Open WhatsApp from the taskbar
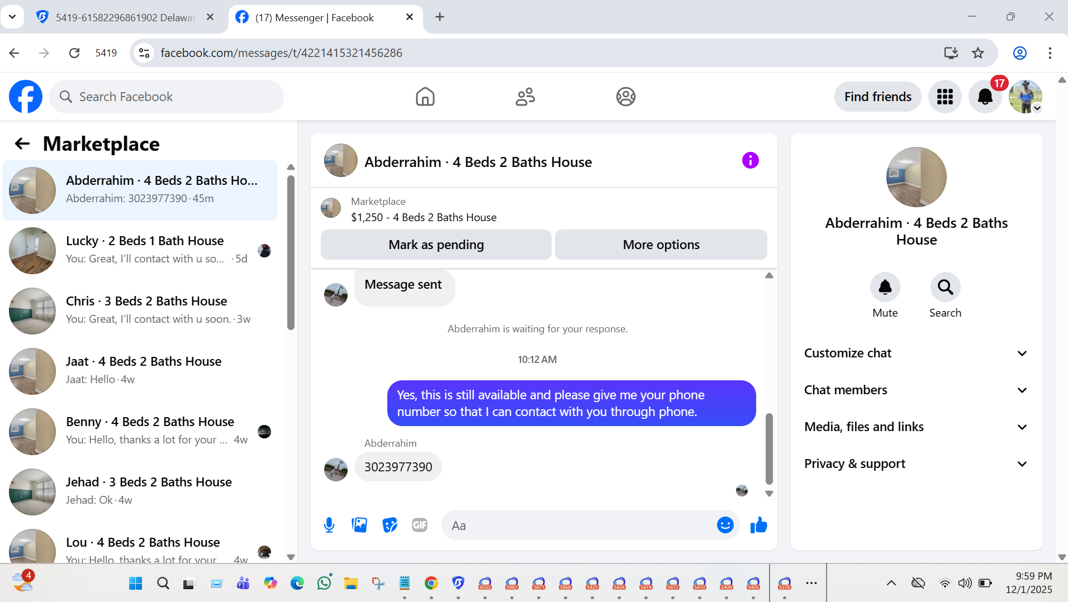Image resolution: width=1068 pixels, height=602 pixels. pyautogui.click(x=324, y=583)
